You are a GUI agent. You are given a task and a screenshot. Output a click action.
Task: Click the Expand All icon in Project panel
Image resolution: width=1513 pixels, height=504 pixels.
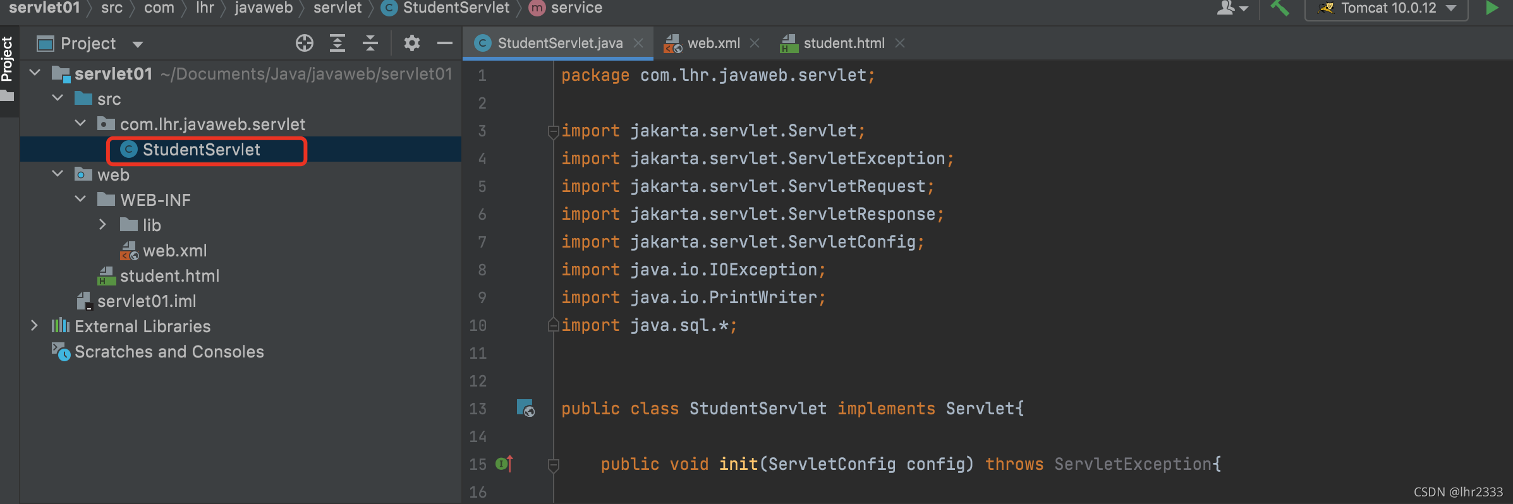(x=337, y=43)
